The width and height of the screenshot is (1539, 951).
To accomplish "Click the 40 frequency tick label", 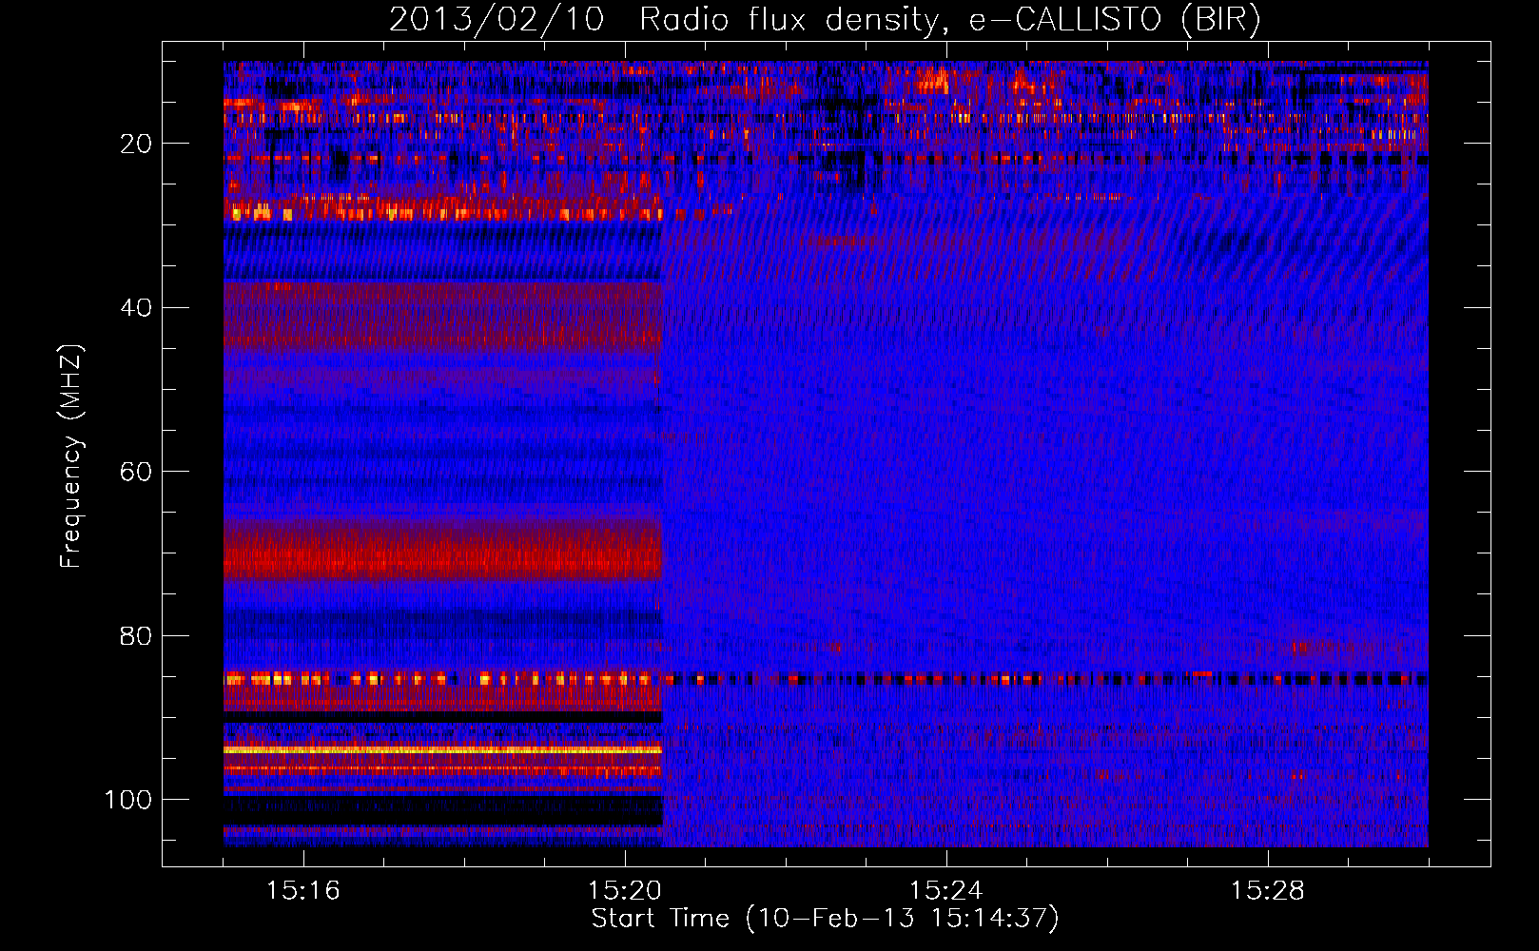I will tap(136, 308).
